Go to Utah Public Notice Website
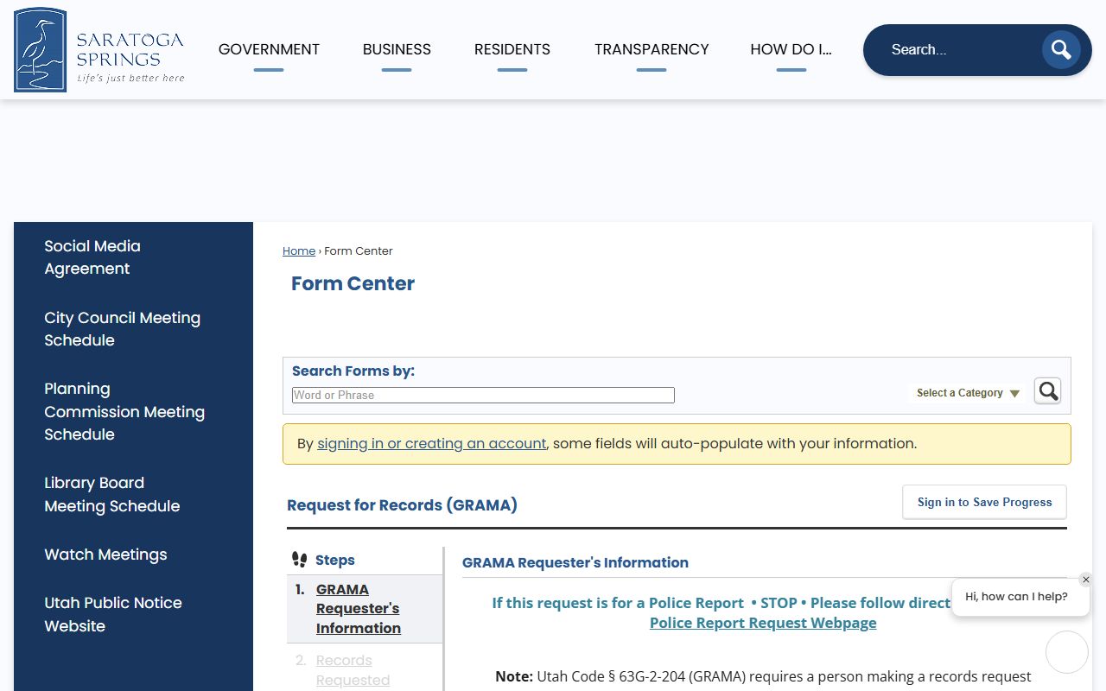This screenshot has width=1106, height=691. point(113,614)
